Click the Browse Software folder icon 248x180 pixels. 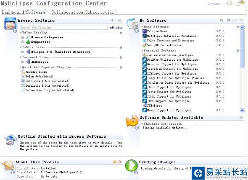point(10,23)
